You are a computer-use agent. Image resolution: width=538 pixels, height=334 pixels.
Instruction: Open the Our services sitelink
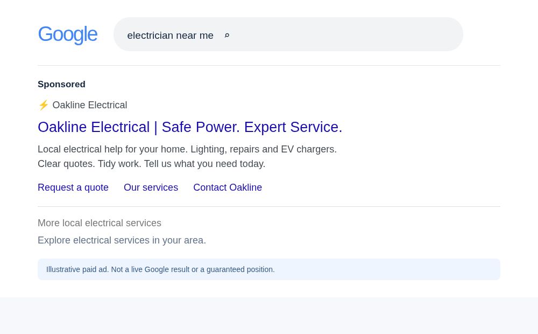tap(151, 187)
